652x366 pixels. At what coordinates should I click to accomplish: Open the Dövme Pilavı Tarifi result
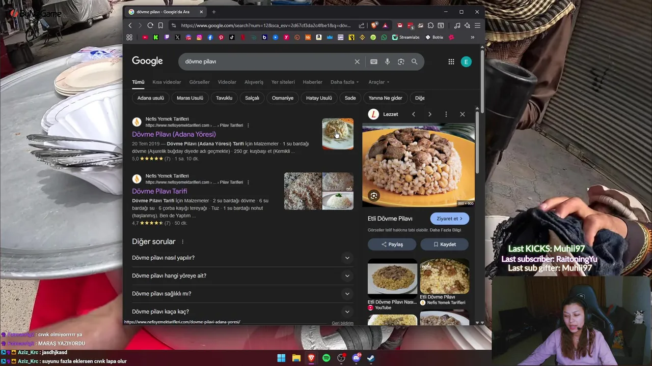point(159,191)
